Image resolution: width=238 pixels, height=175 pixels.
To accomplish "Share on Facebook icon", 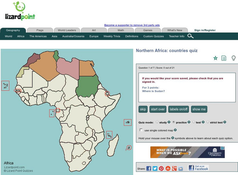I will coord(148,168).
